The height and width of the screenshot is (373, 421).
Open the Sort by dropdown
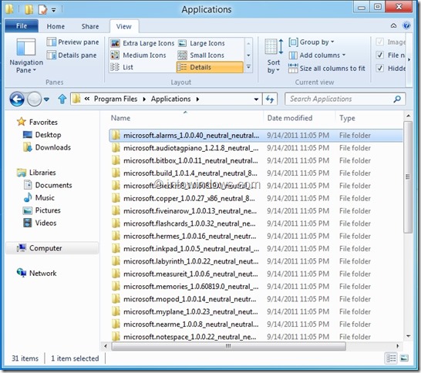click(274, 56)
